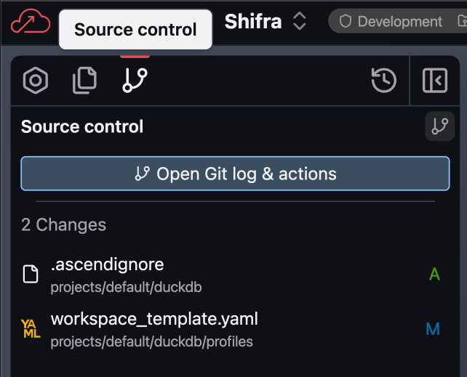The image size is (467, 377).
Task: Click the 2 Changes section label
Action: [x=64, y=225]
